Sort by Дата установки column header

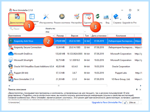click(x=99, y=36)
